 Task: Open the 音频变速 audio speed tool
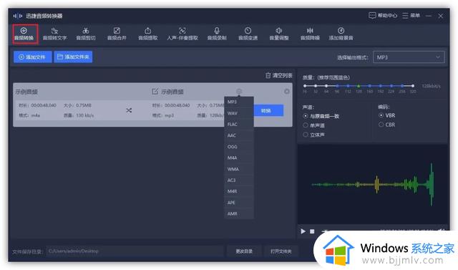(248, 34)
